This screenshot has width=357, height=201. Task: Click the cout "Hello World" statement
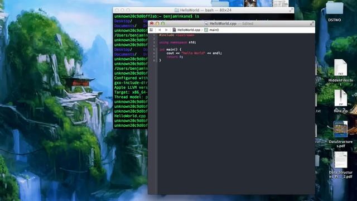[x=194, y=53]
